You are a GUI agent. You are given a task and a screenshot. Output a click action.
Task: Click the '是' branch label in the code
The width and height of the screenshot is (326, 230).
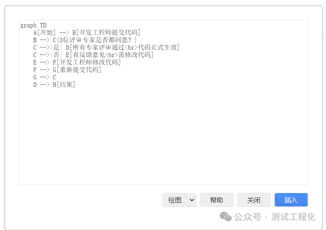click(x=56, y=47)
